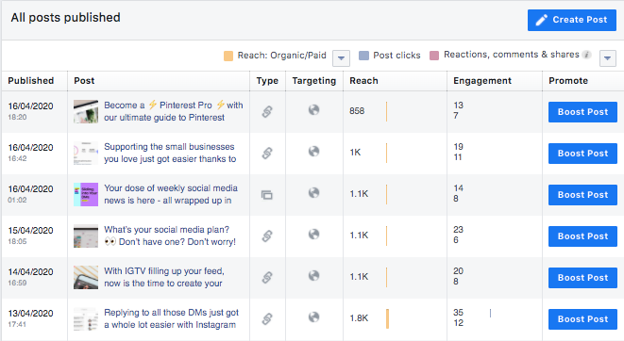Open Reach Organic/Paid dropdown arrow
This screenshot has width=624, height=341.
[x=341, y=58]
